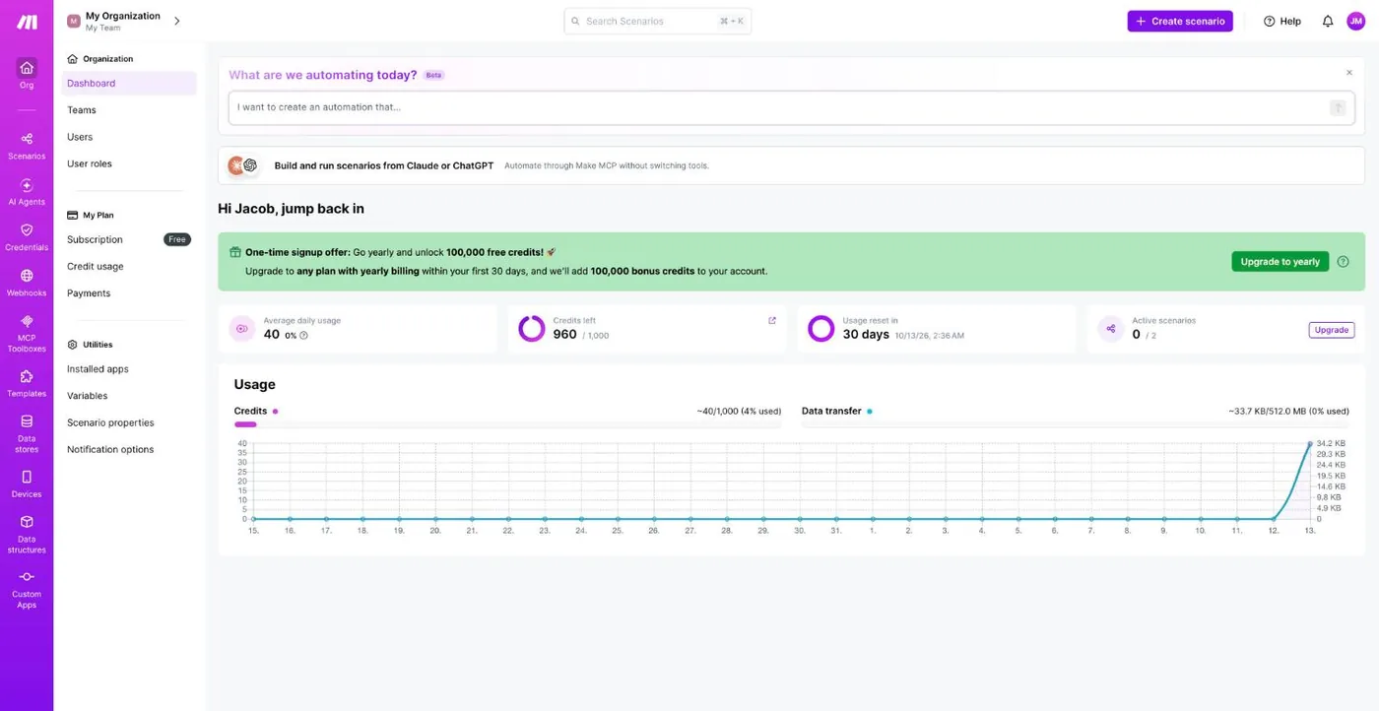
Task: Expand My Organization switcher chevron
Action: pos(177,21)
